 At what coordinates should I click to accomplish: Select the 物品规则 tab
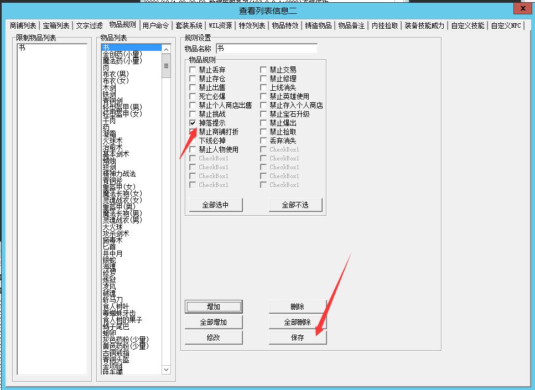pos(122,24)
